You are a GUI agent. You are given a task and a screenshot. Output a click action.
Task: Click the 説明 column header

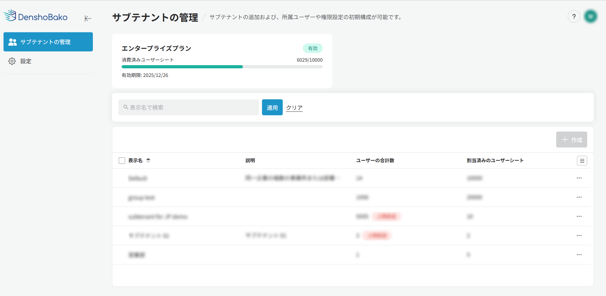click(250, 160)
